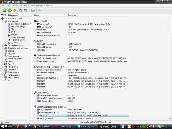The width and height of the screenshot is (172, 129).
Task: Switch to the Избранное sidebar tab
Action: [13, 15]
